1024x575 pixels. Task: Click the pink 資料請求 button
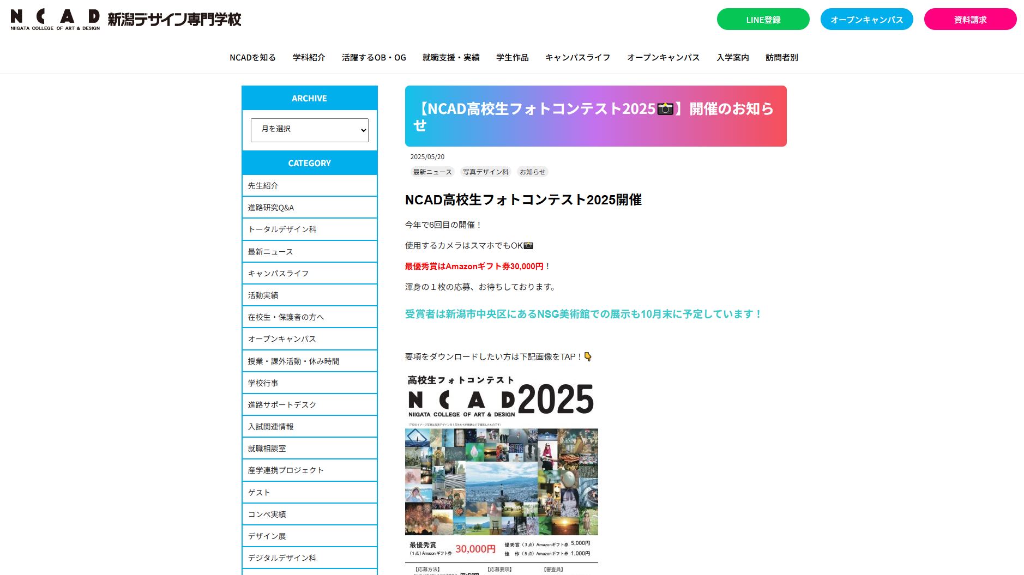coord(970,19)
